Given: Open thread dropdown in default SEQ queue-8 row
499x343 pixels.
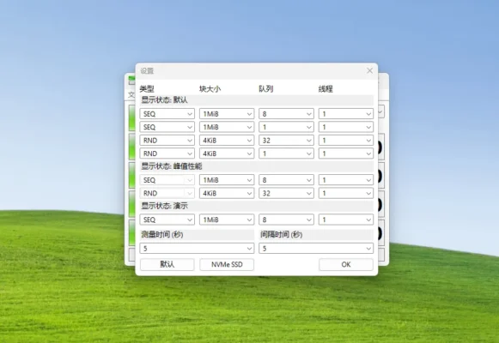Looking at the screenshot, I should click(346, 114).
